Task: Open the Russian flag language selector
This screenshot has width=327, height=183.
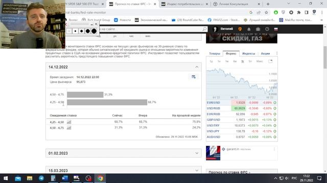Action: pos(276,29)
